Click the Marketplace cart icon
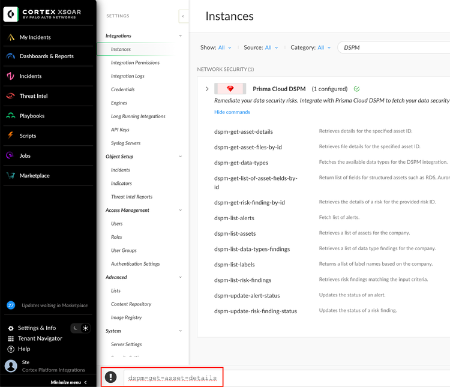 click(11, 176)
